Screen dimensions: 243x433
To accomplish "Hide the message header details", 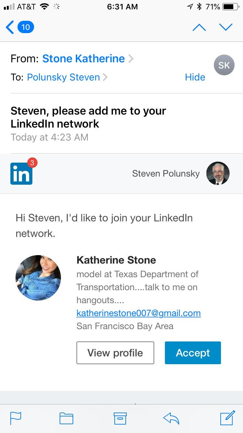I will tap(195, 77).
